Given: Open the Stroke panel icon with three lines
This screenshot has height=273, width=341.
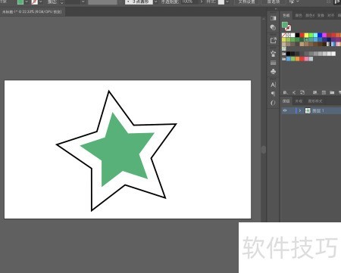Looking at the screenshot, I should [x=273, y=63].
